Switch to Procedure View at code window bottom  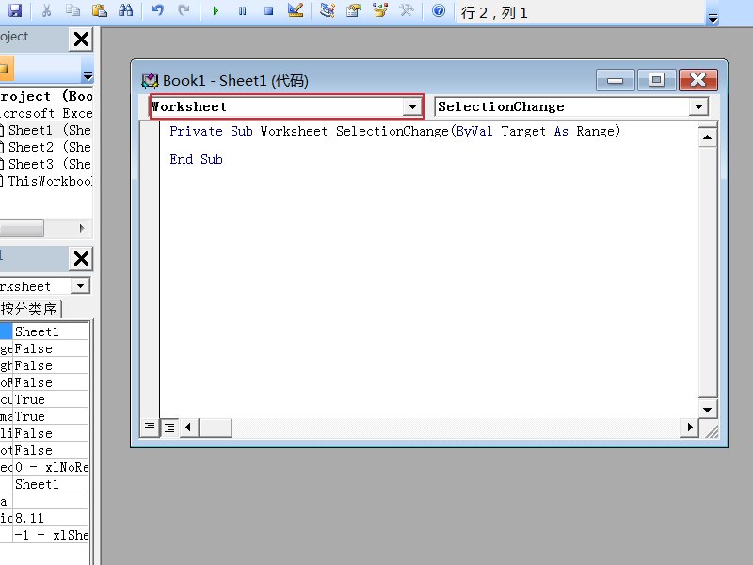(150, 427)
